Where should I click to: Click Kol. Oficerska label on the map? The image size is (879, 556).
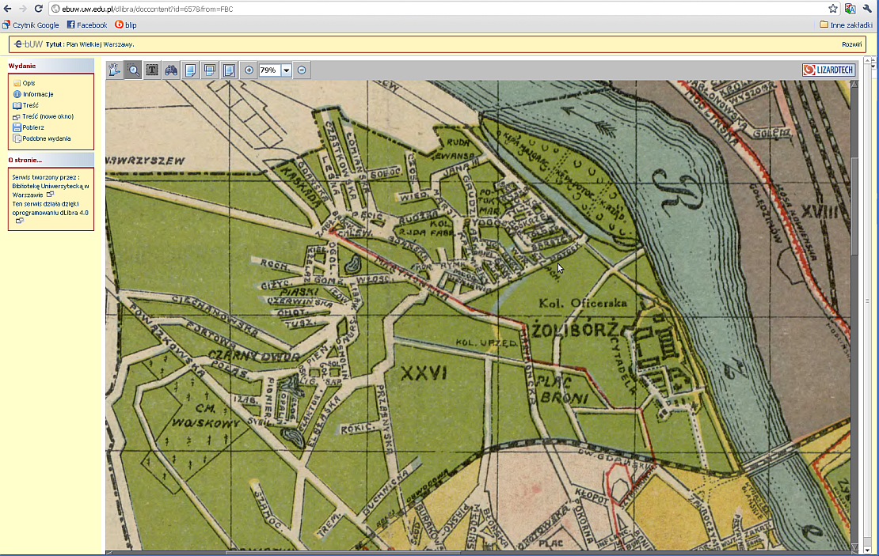(x=583, y=303)
